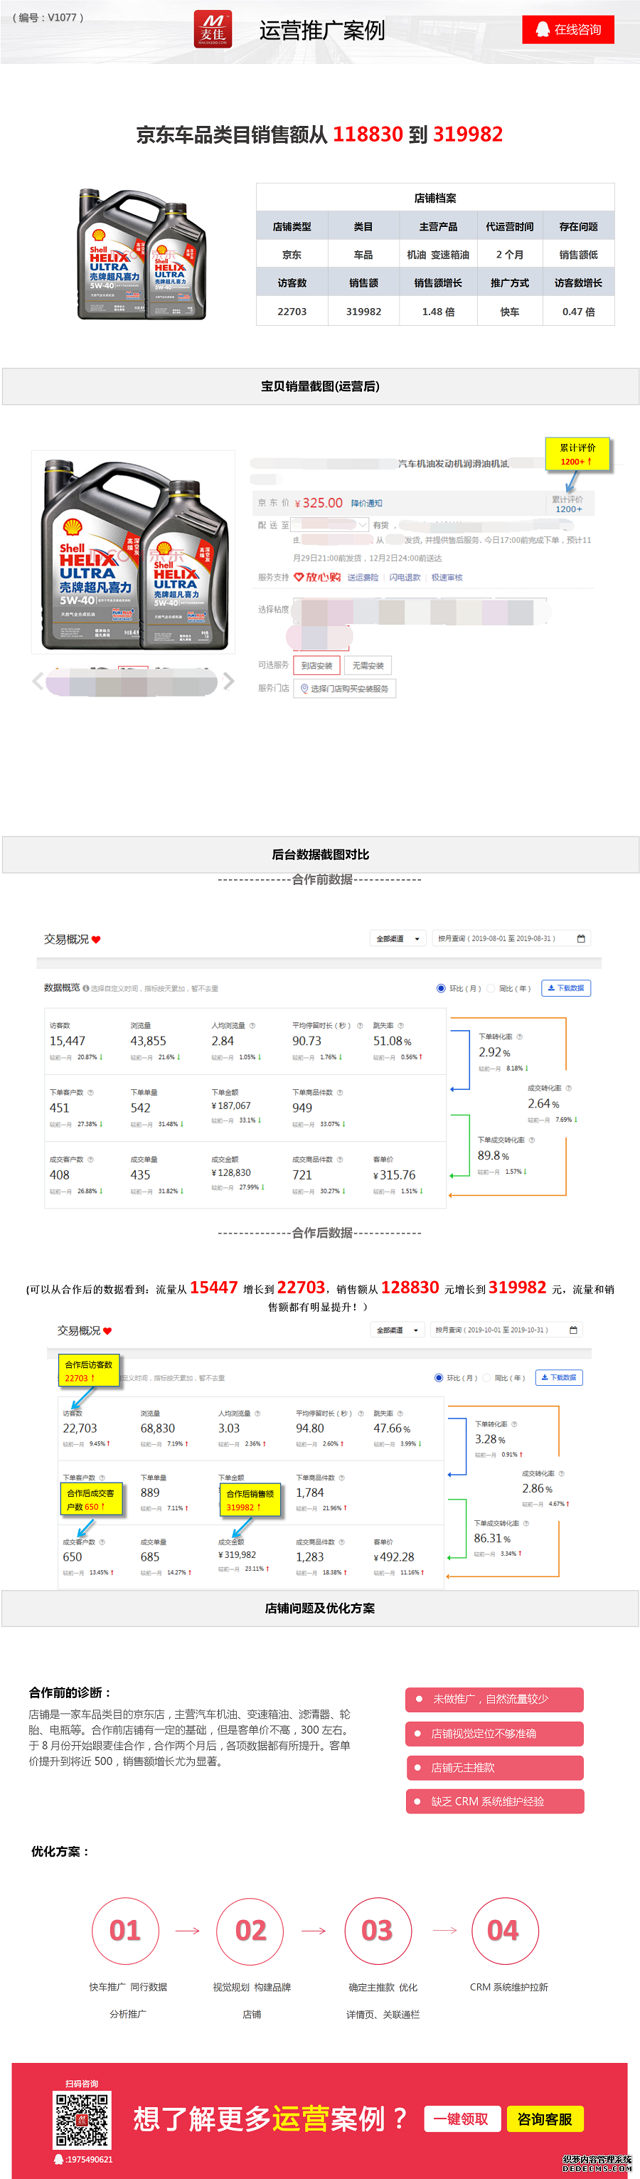Click the 咨询客服 button in footer banner
The height and width of the screenshot is (2179, 640).
tap(545, 2119)
